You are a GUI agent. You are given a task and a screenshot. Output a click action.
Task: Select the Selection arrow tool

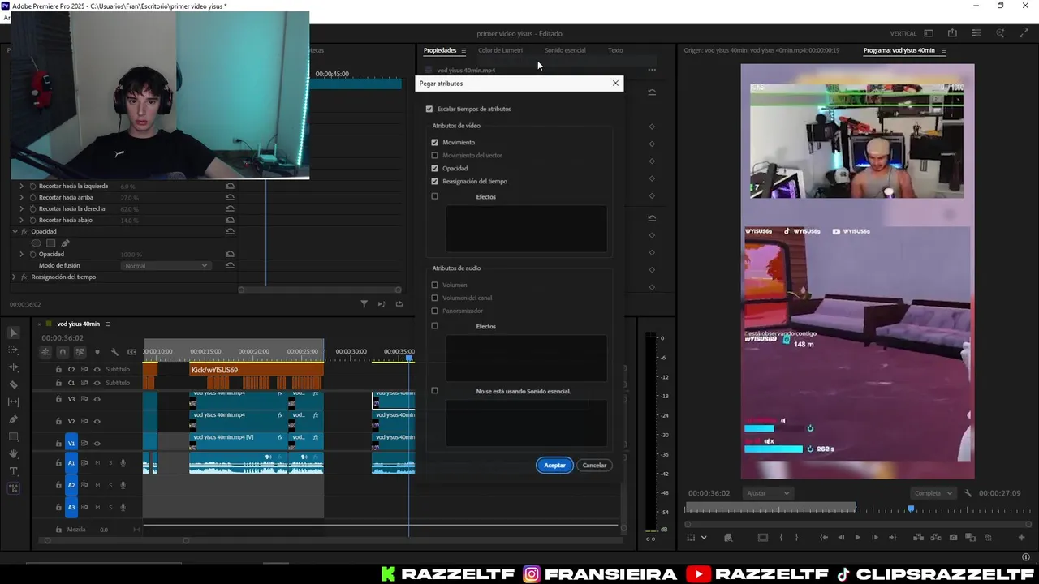pyautogui.click(x=14, y=333)
